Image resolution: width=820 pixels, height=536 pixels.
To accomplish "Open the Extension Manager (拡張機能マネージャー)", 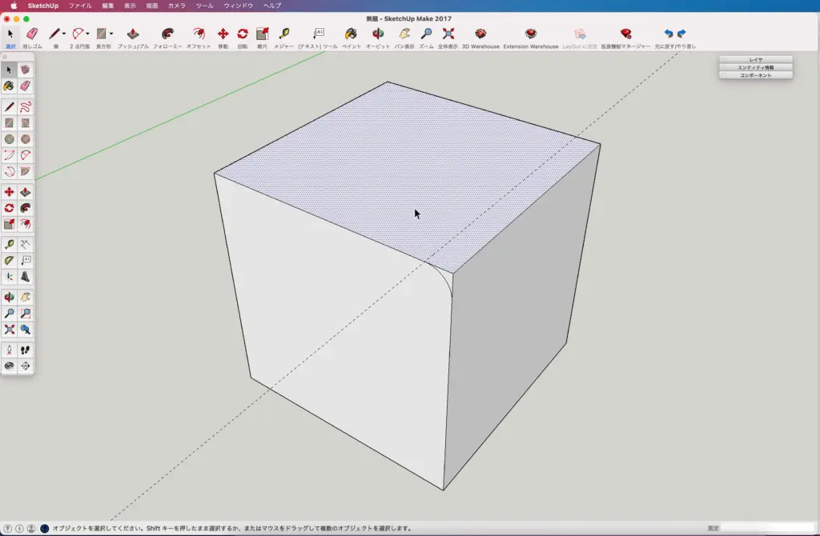I will (x=625, y=34).
